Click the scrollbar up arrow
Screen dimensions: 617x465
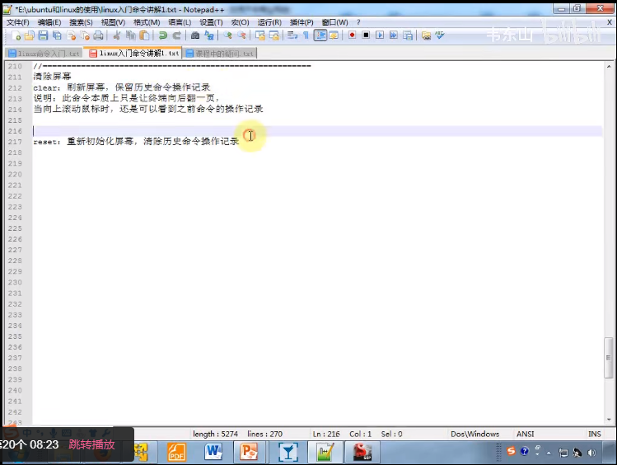coord(609,67)
